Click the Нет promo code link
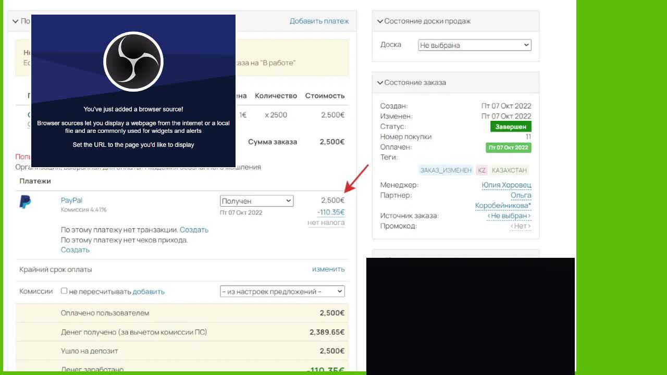 point(521,226)
